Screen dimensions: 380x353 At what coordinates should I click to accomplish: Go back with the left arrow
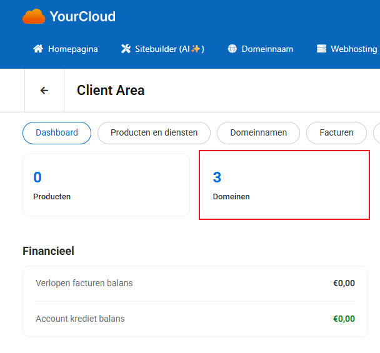[44, 91]
